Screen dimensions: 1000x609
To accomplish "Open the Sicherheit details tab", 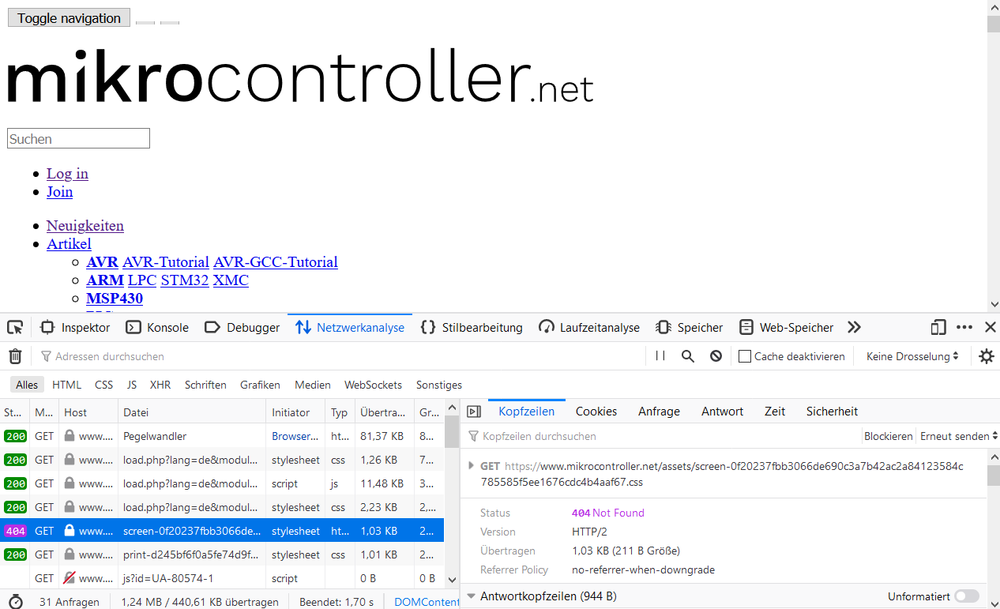I will [832, 412].
